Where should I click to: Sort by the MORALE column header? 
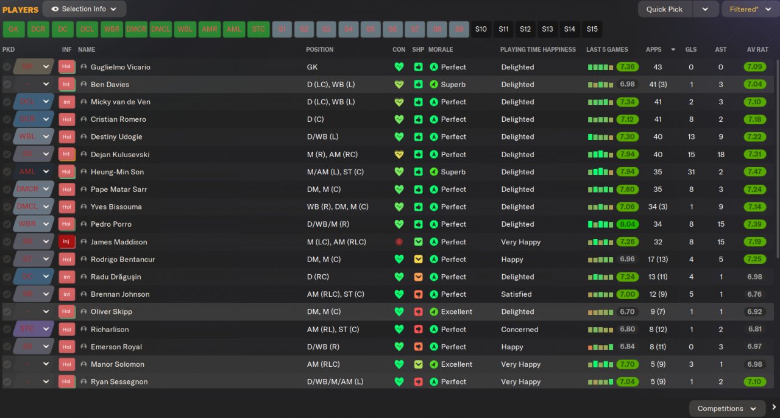[441, 49]
